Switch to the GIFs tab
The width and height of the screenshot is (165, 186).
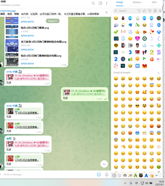pyautogui.click(x=154, y=2)
